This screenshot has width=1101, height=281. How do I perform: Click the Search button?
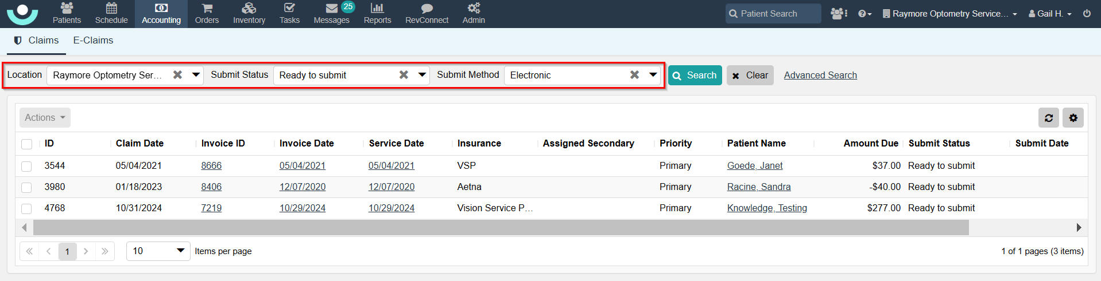tap(695, 76)
